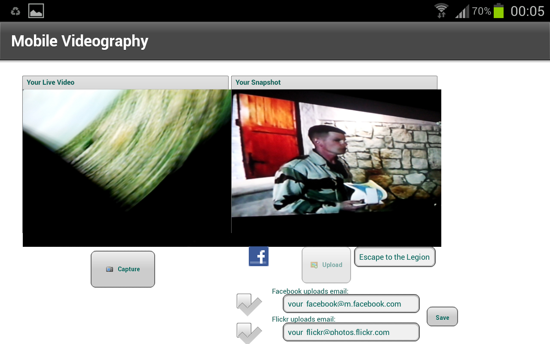The width and height of the screenshot is (550, 344).
Task: Save the upload email settings
Action: (x=442, y=316)
